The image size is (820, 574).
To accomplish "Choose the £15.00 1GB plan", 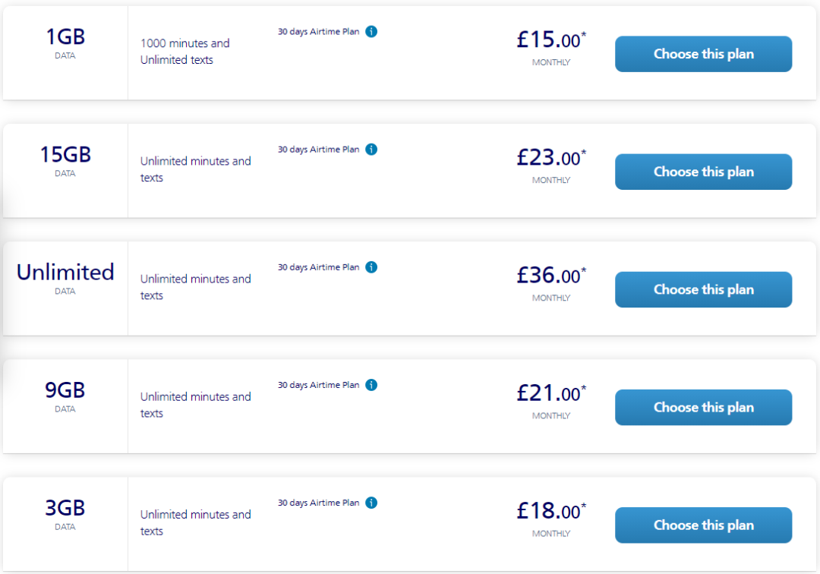I will (703, 54).
